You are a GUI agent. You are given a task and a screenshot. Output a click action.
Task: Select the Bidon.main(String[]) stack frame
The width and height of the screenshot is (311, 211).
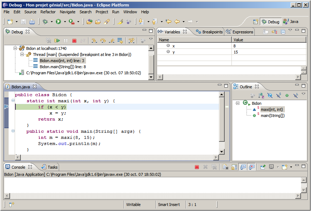pos(62,66)
